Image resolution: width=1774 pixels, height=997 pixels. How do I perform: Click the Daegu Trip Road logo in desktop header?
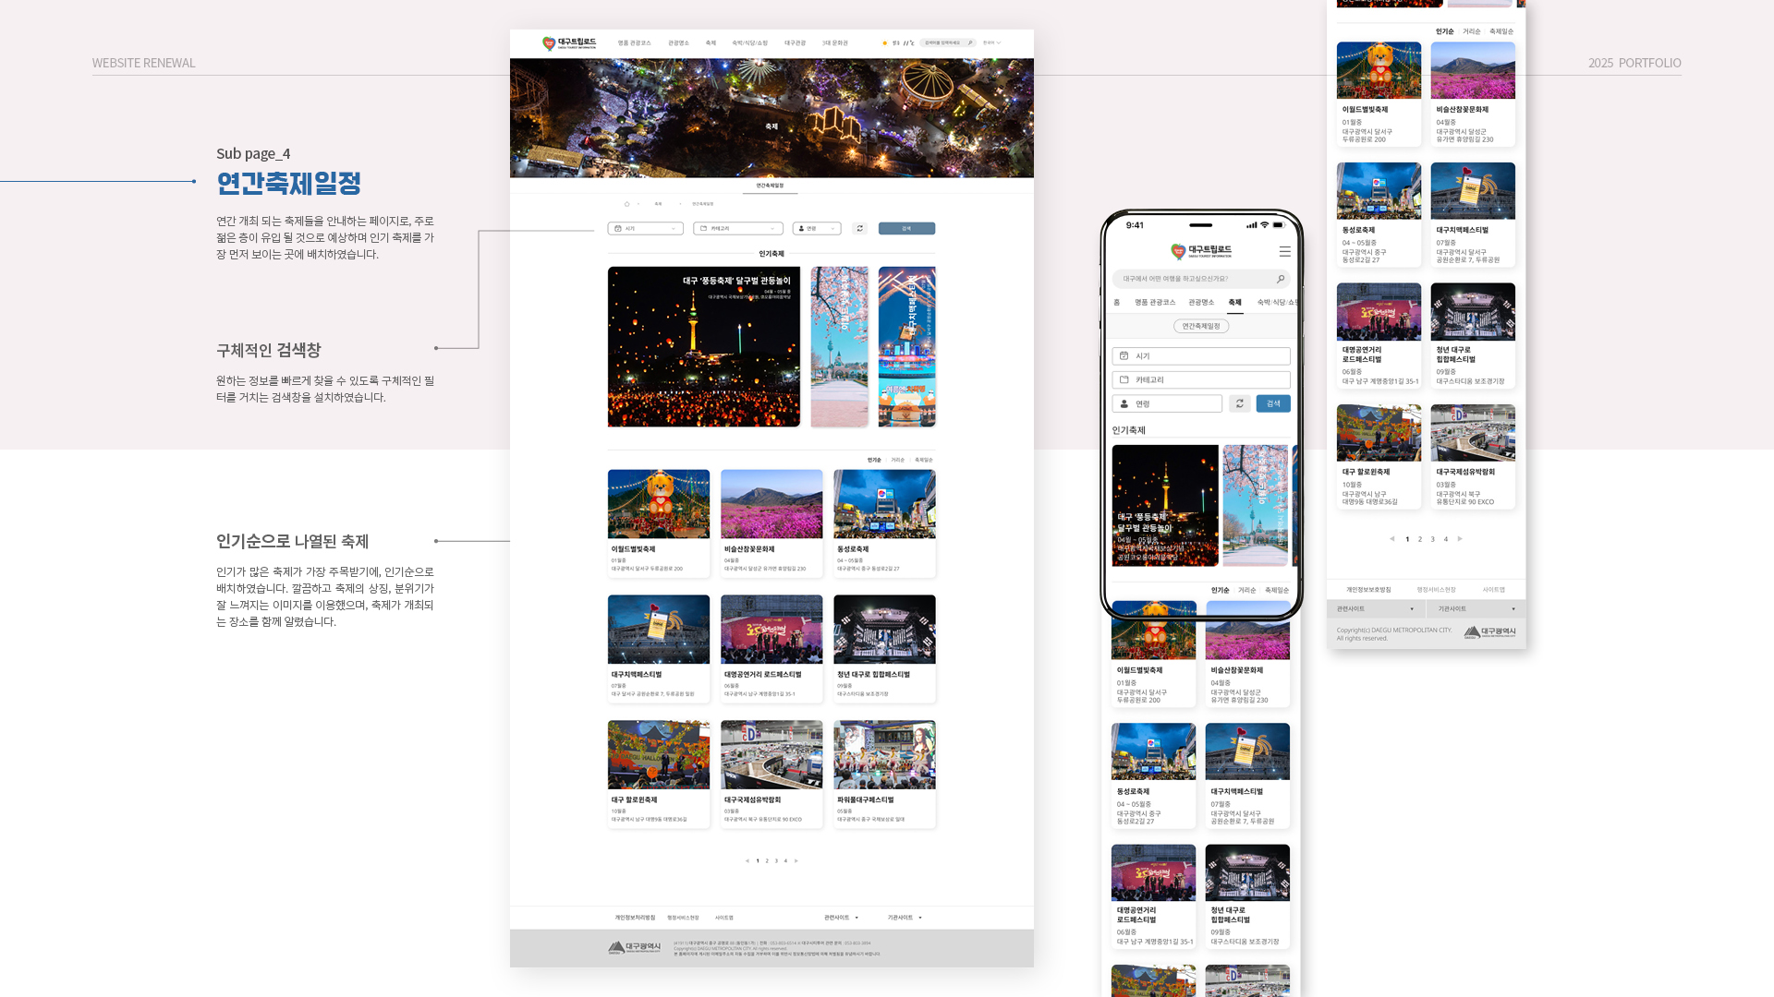coord(569,43)
